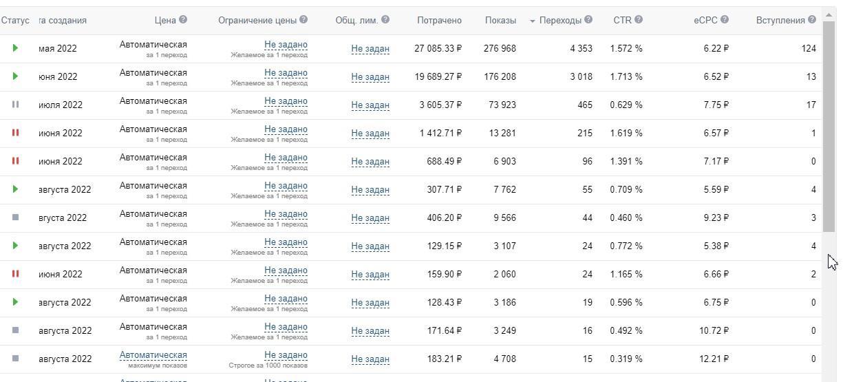Click the sort arrow beside Переходы
Screen dimensions: 843x382
533,21
